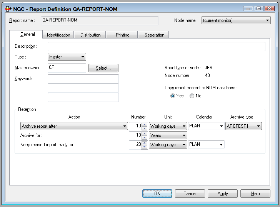280x207 pixels.
Task: Open the Node name dropdown
Action: click(x=236, y=21)
